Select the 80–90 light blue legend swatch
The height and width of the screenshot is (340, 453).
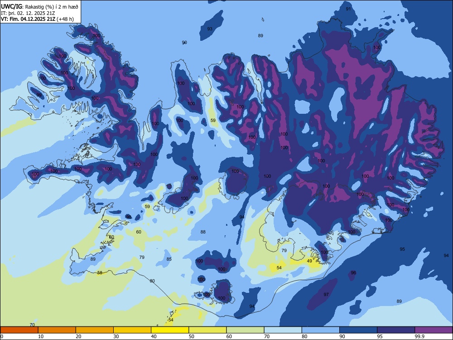pos(321,330)
